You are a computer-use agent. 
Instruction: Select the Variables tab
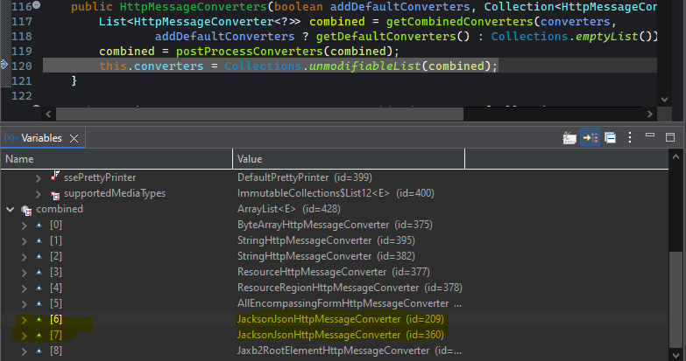click(x=41, y=138)
